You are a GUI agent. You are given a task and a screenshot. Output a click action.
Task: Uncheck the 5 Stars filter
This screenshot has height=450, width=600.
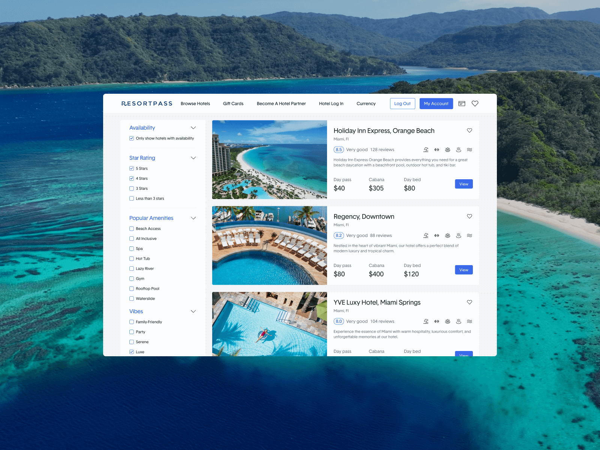[x=132, y=168]
